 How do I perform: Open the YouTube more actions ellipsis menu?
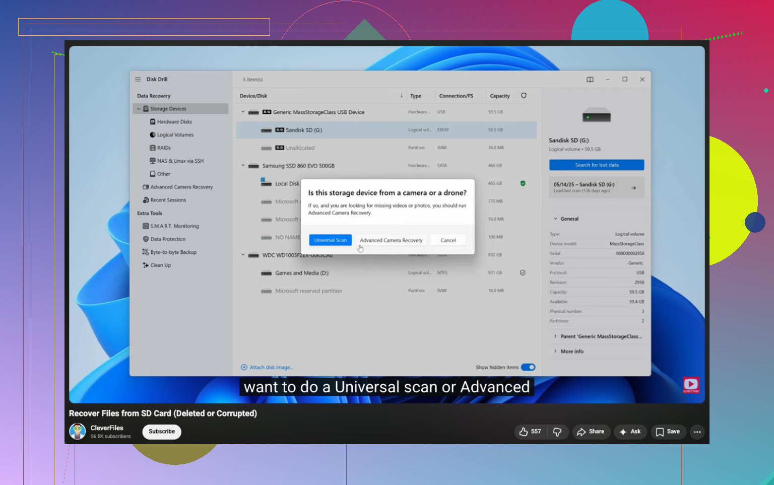pos(697,432)
